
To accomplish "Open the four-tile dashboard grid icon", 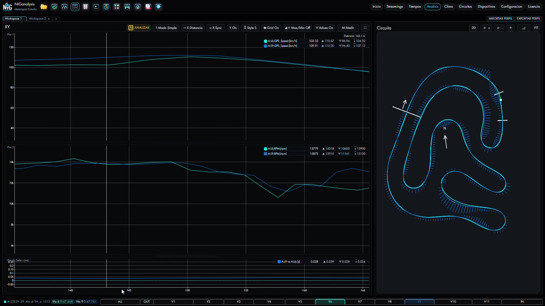I will 117,7.
